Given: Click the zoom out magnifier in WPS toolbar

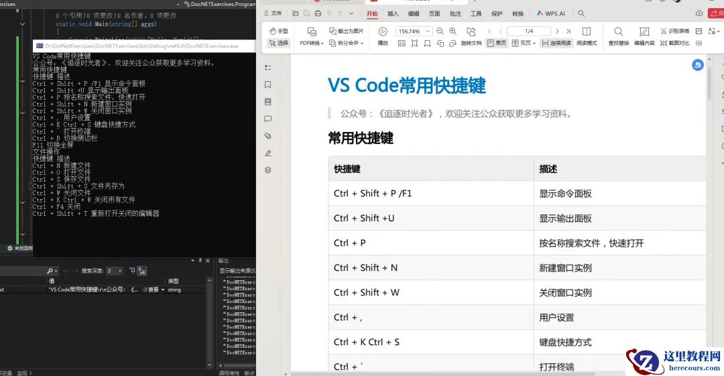Looking at the screenshot, I should 440,32.
